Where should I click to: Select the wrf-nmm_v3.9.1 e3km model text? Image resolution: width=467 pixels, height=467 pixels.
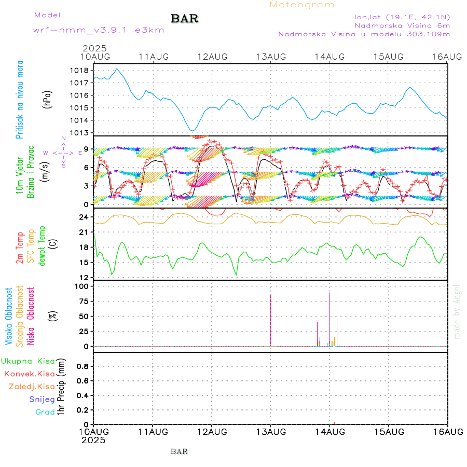tap(99, 30)
